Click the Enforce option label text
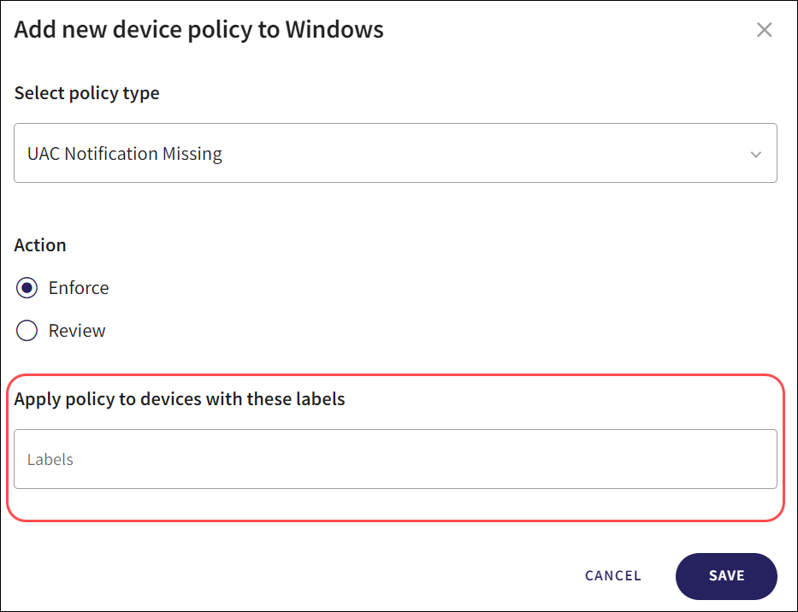 (79, 288)
